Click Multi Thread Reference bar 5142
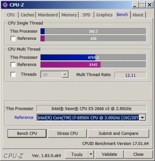Viewport: 155px width, 161px height. [93, 65]
